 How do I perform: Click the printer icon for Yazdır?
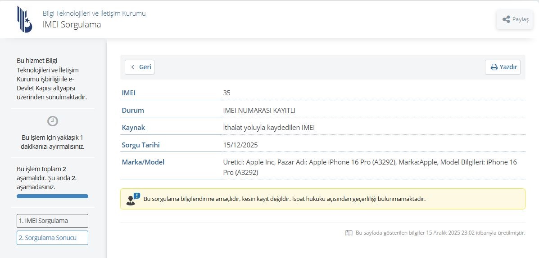coord(494,67)
